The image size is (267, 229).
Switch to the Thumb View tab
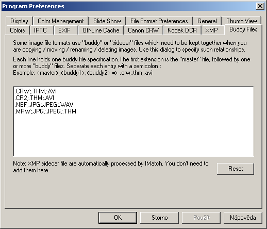click(242, 21)
